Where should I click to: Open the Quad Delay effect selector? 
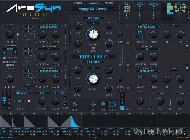tap(147, 71)
